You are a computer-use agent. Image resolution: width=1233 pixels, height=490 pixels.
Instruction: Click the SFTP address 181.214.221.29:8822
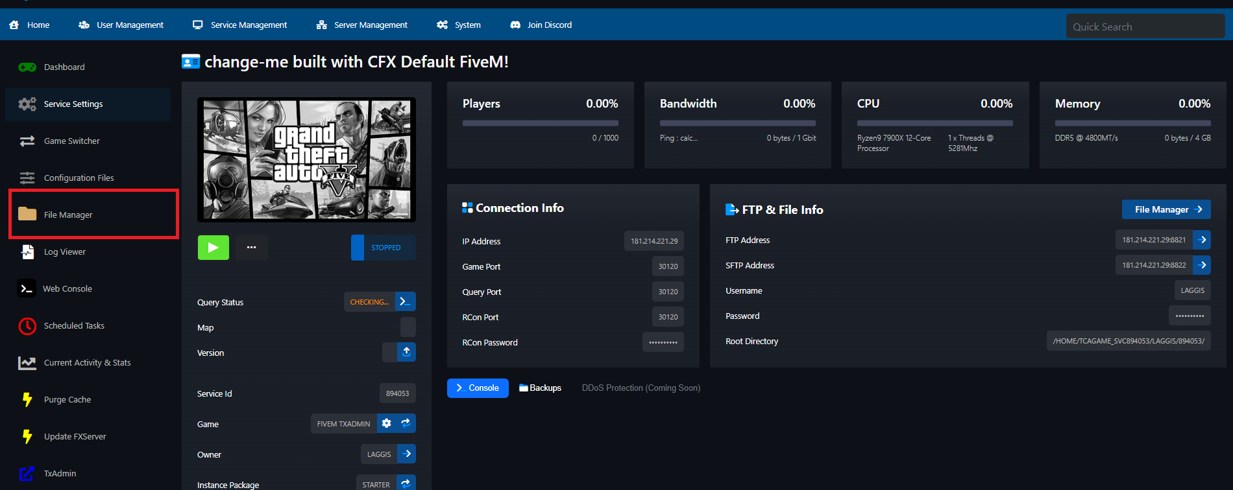[1154, 265]
